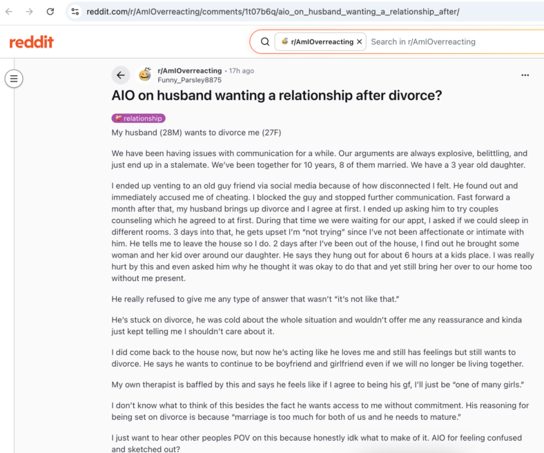Open the post's three-dot options menu
Viewport: 544px width, 453px height.
(x=525, y=75)
